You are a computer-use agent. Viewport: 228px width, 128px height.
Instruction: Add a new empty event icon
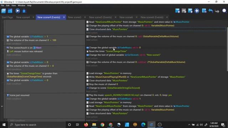tap(177, 11)
